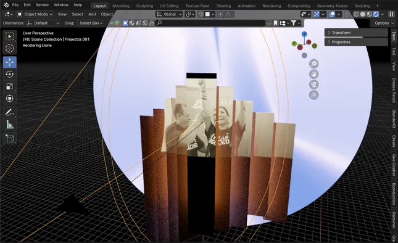This screenshot has height=243, width=398.
Task: Toggle X-ray view button
Action: 347,14
